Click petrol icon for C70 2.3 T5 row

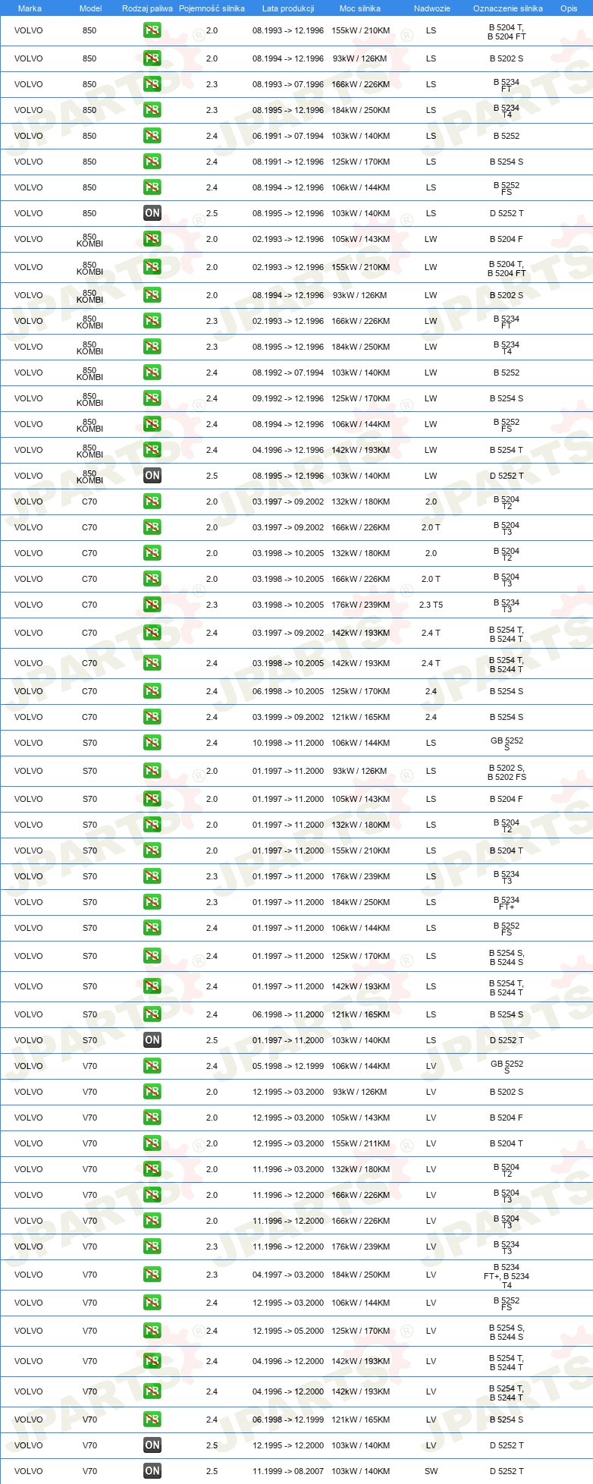tap(152, 605)
